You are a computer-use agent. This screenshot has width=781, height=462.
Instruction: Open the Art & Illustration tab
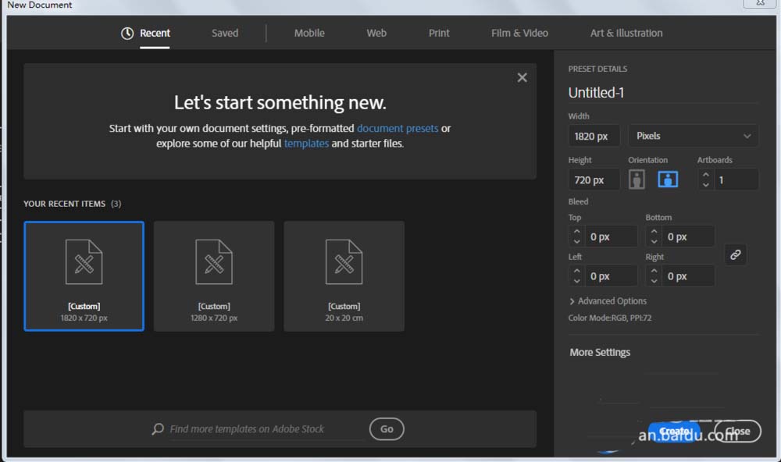(x=626, y=34)
